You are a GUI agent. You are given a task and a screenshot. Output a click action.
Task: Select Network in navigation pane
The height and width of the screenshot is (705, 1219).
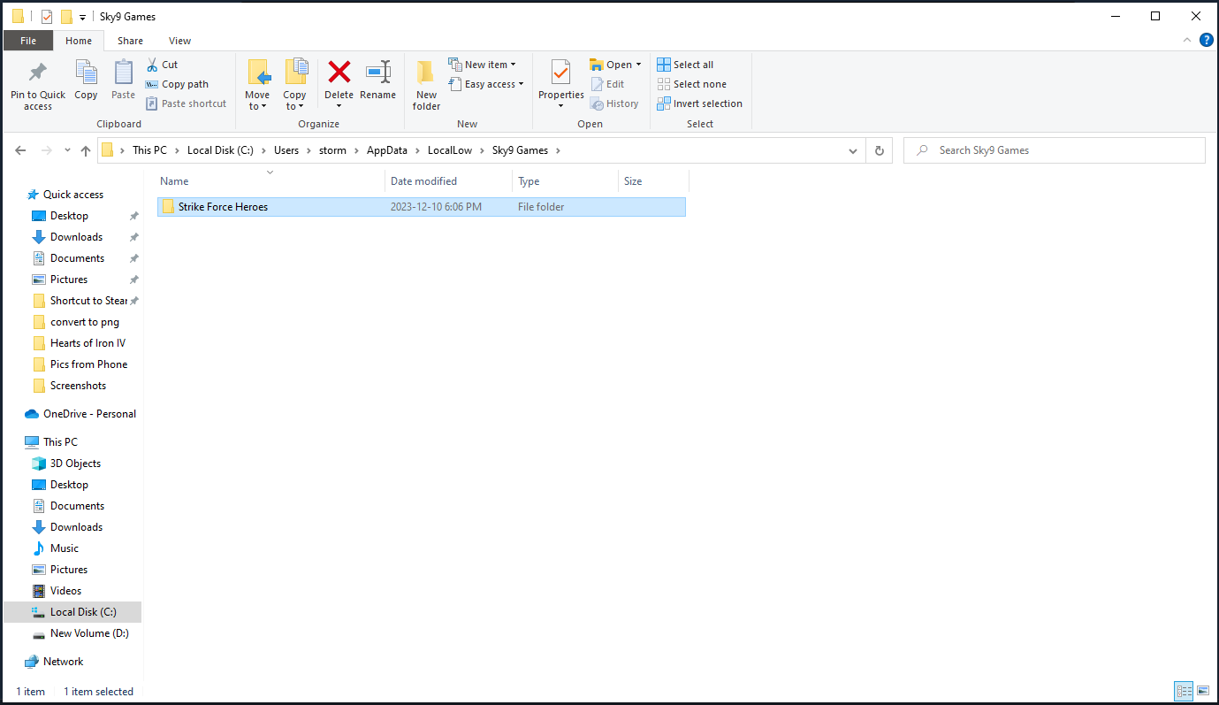(63, 662)
